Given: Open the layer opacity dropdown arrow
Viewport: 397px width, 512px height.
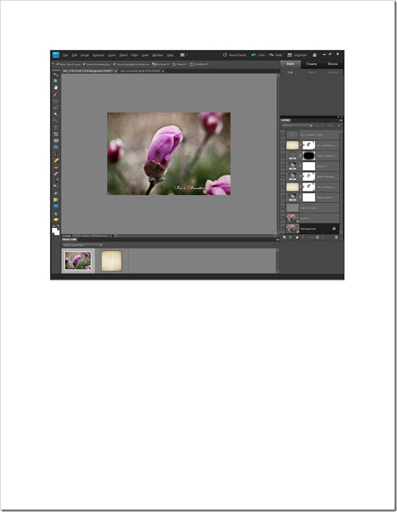Looking at the screenshot, I should coord(339,125).
